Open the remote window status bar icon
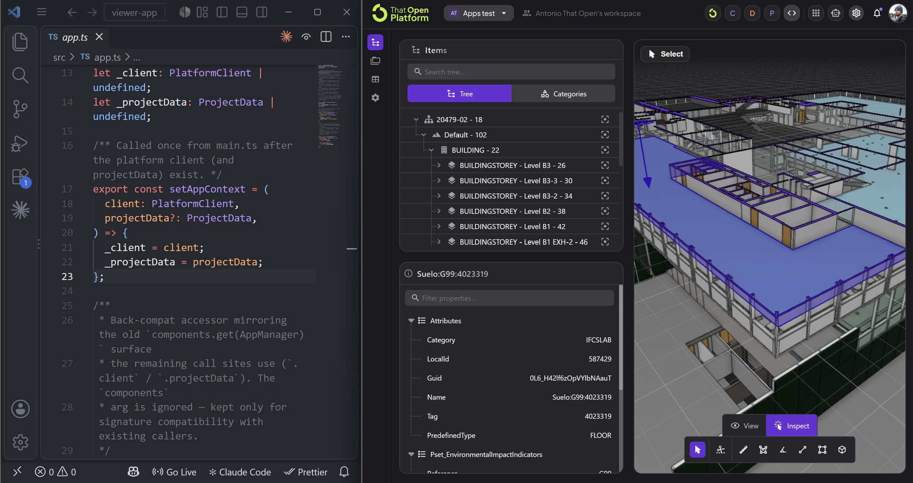The width and height of the screenshot is (913, 483). click(17, 471)
